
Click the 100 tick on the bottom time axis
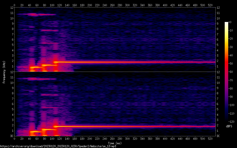(52, 139)
